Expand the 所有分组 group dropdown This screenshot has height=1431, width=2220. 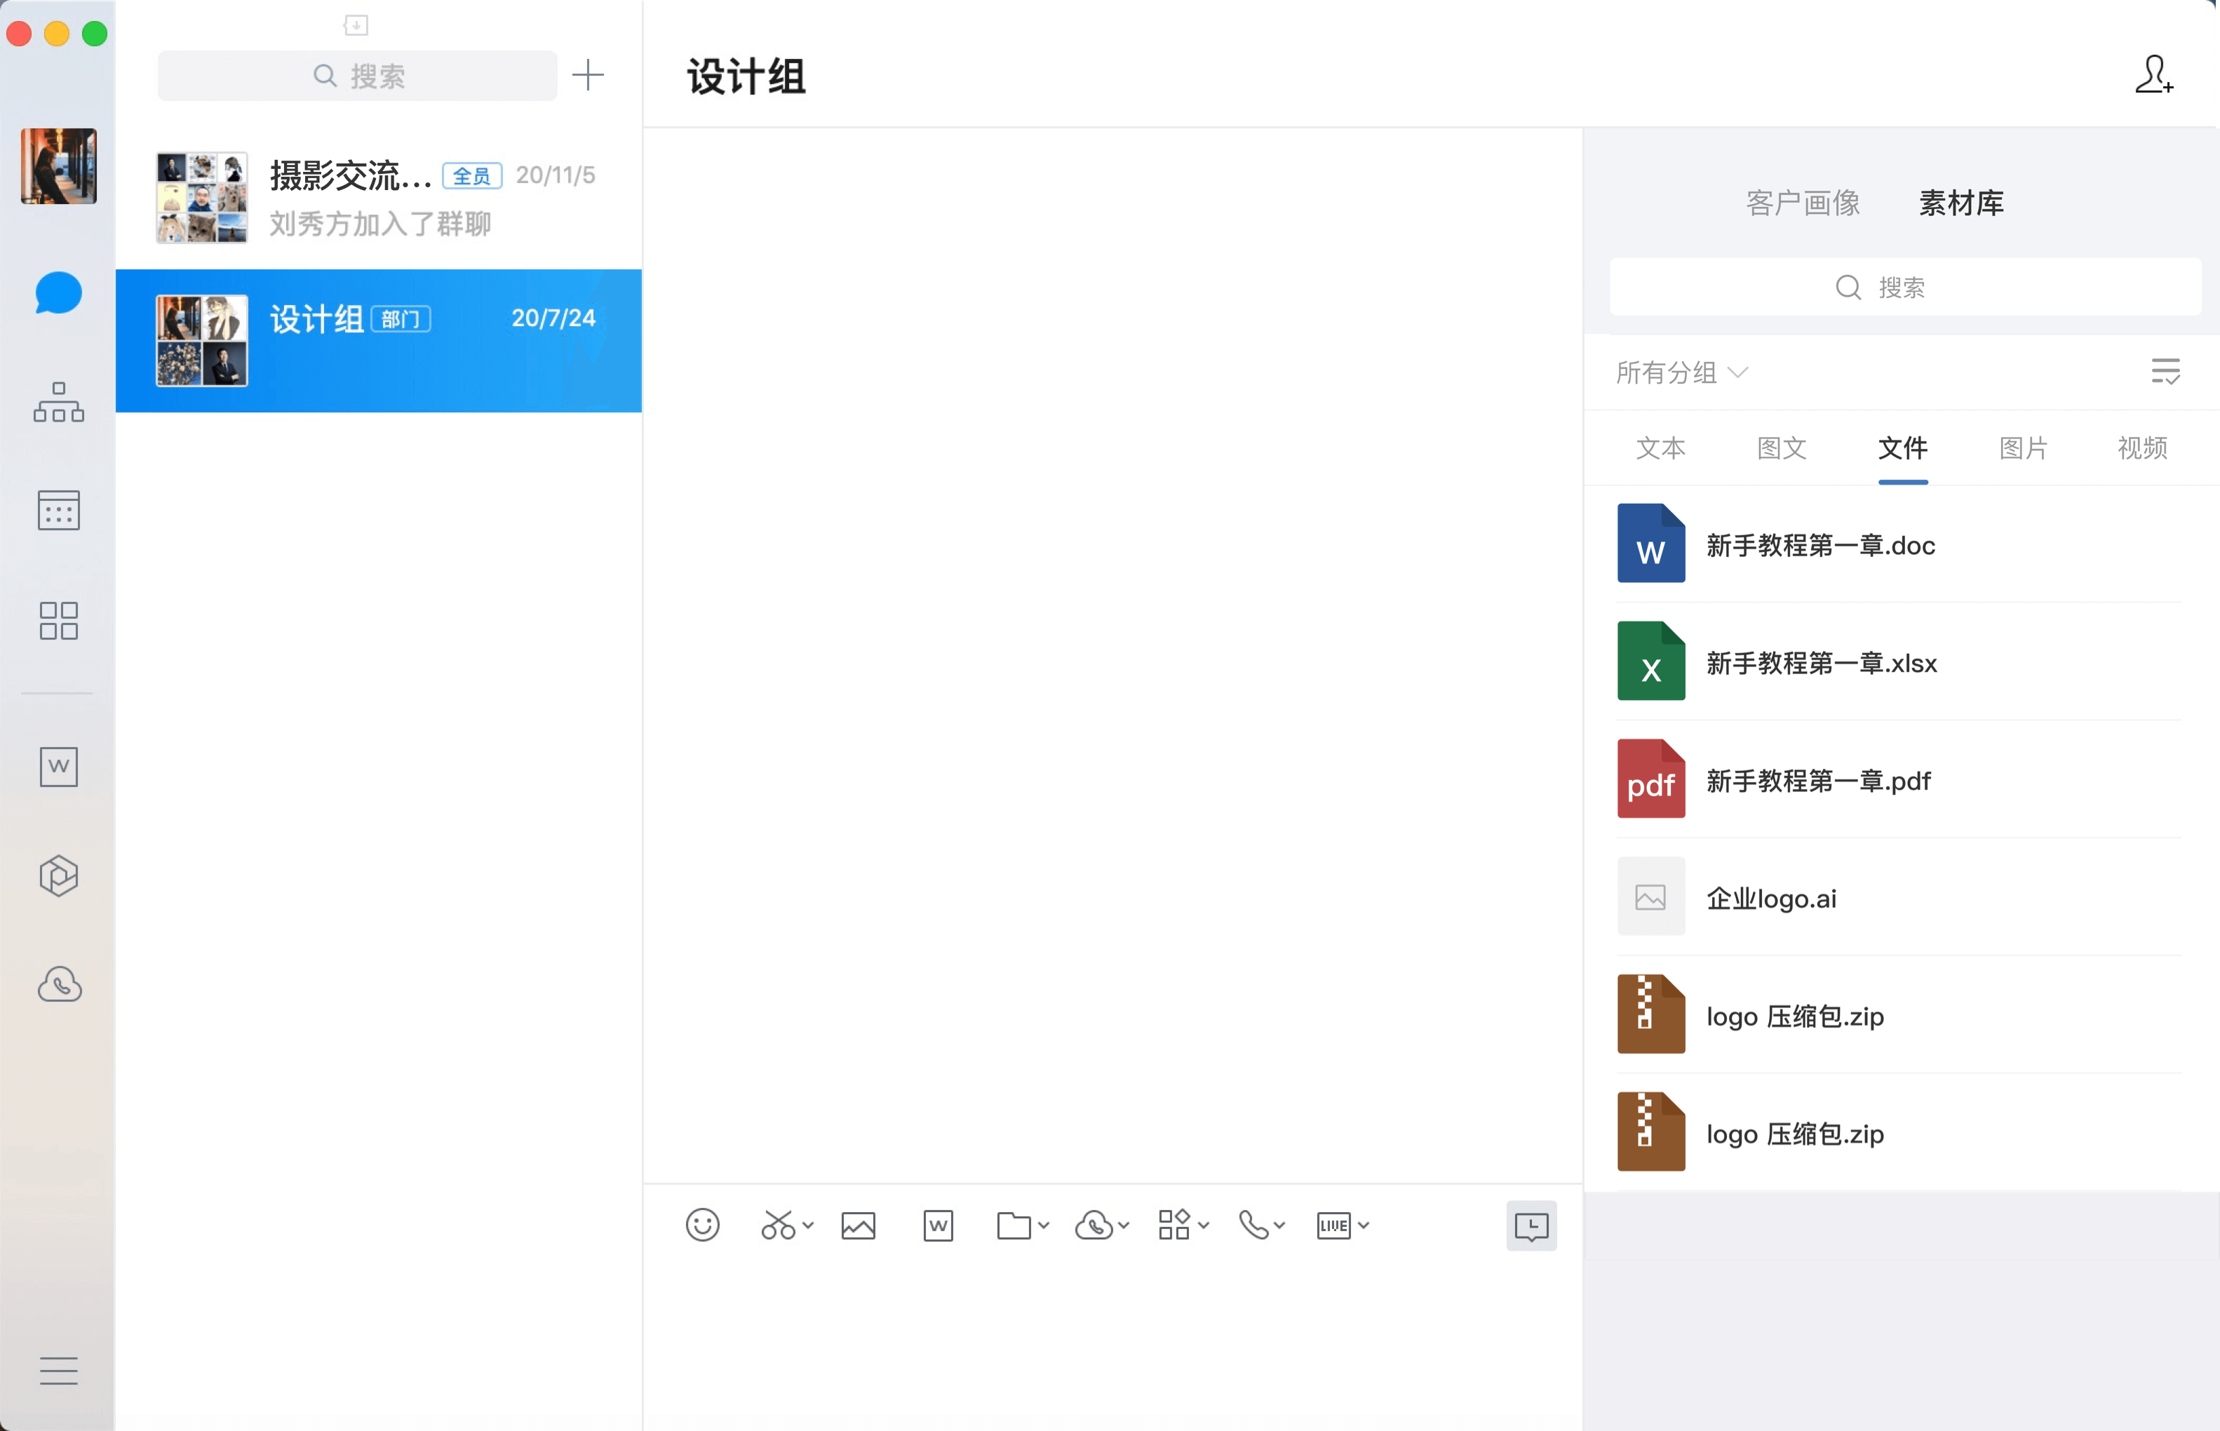coord(1681,372)
